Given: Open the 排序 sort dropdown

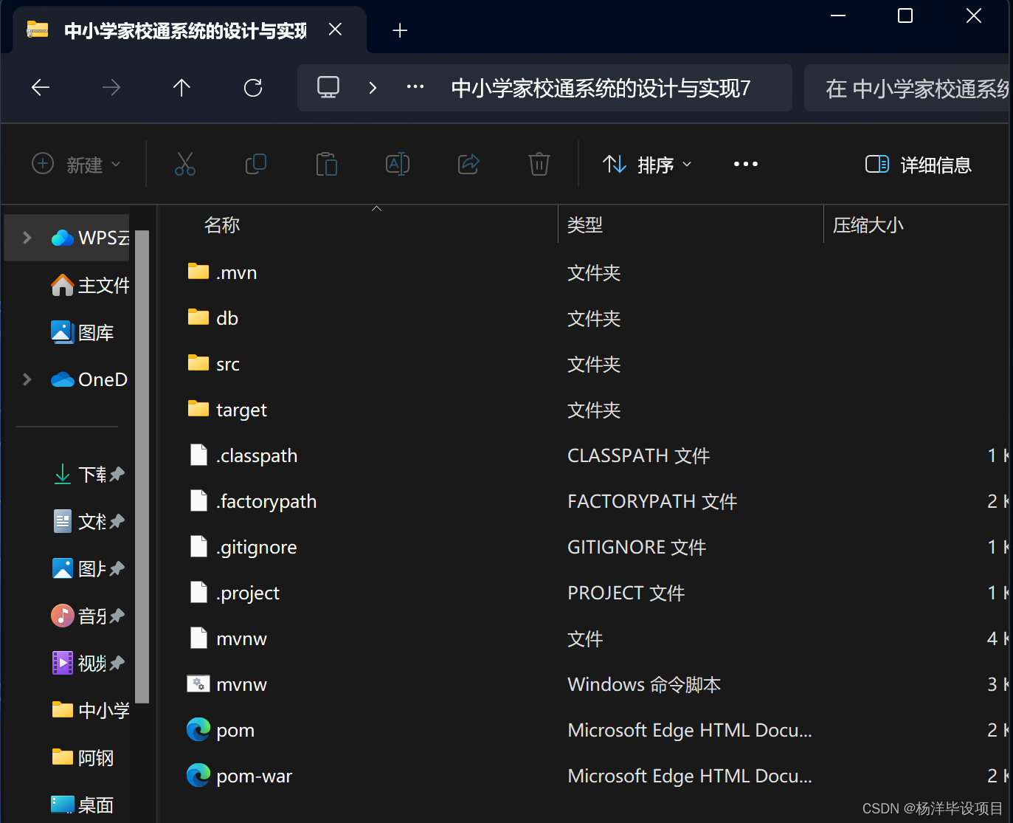Looking at the screenshot, I should [647, 164].
